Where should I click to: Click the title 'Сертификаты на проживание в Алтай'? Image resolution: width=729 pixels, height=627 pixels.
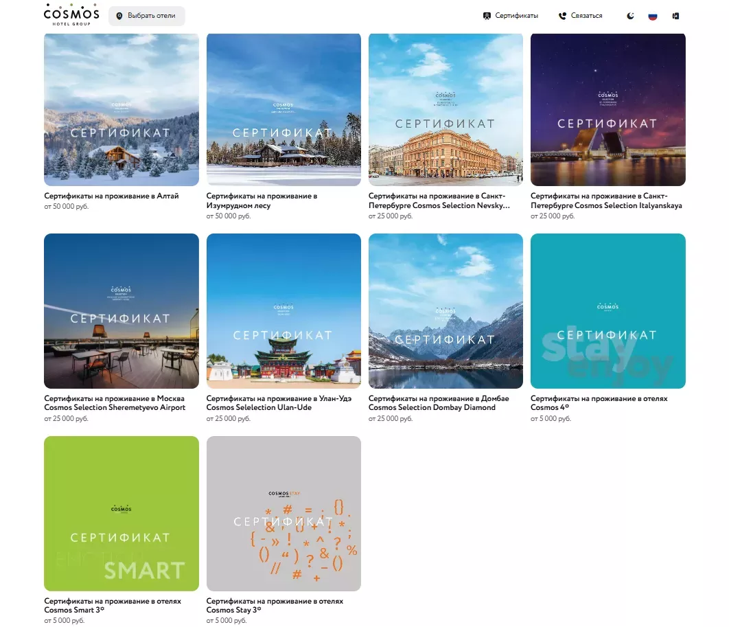pyautogui.click(x=112, y=196)
